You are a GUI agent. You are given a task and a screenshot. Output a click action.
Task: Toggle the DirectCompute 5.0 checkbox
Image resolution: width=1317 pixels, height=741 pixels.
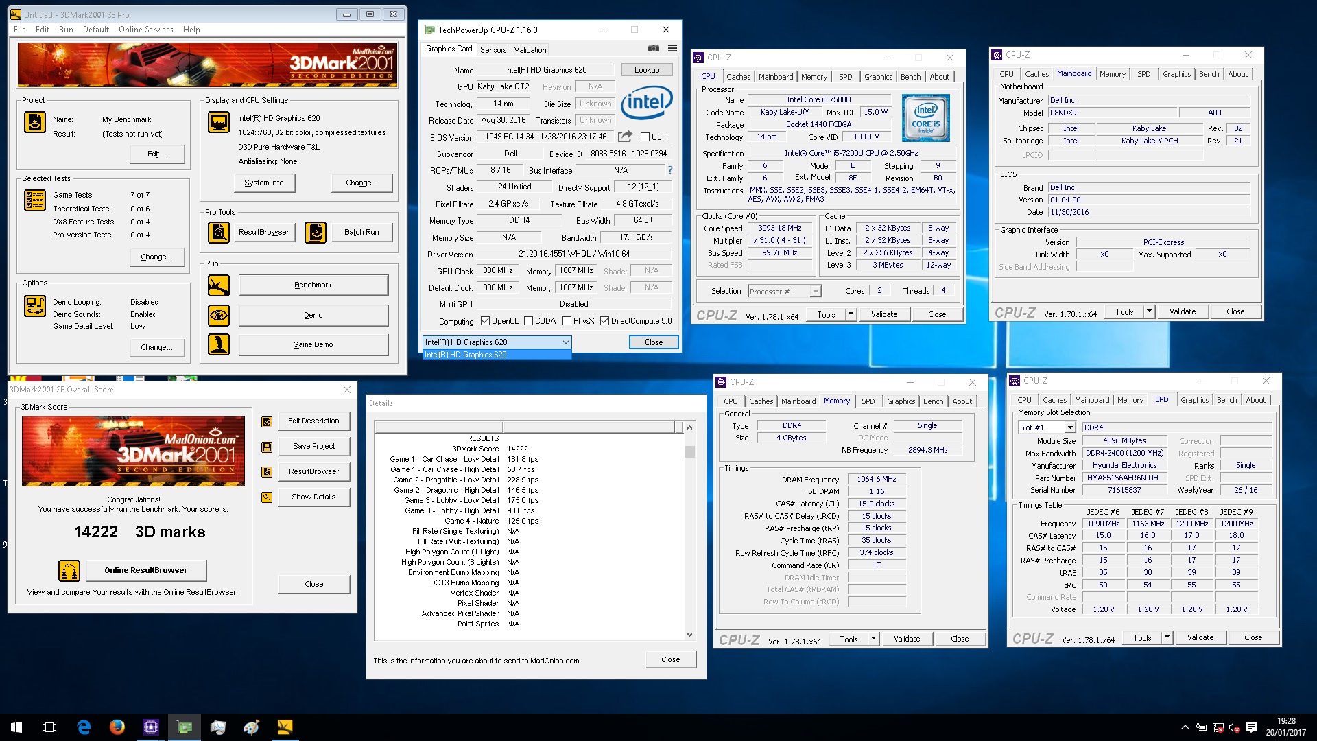tap(604, 321)
